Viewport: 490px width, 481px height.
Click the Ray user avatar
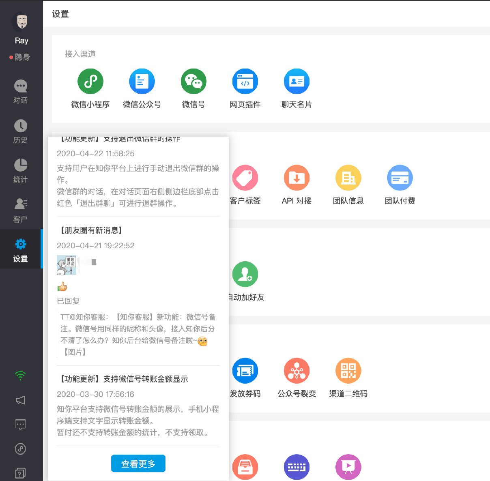(x=21, y=22)
